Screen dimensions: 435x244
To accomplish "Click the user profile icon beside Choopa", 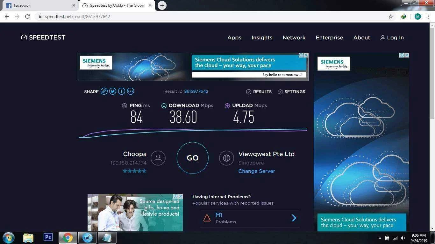I will coord(158,158).
